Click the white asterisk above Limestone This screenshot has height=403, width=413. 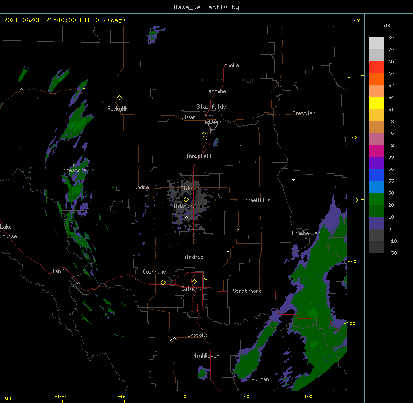pos(73,166)
